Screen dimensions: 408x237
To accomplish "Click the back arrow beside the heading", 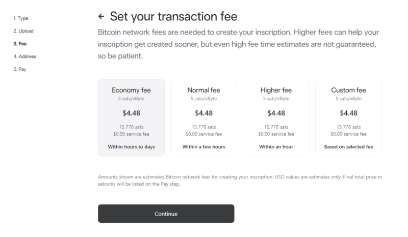I will [x=101, y=17].
